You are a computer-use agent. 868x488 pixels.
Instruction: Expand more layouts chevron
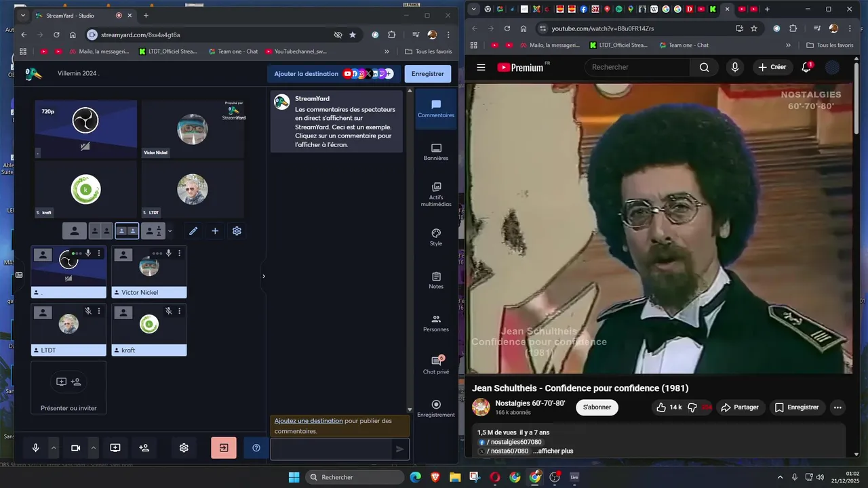[170, 231]
